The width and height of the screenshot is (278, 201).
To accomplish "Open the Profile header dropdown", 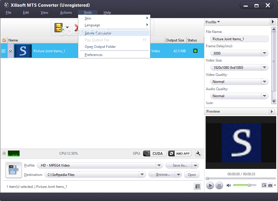I will coord(213,22).
